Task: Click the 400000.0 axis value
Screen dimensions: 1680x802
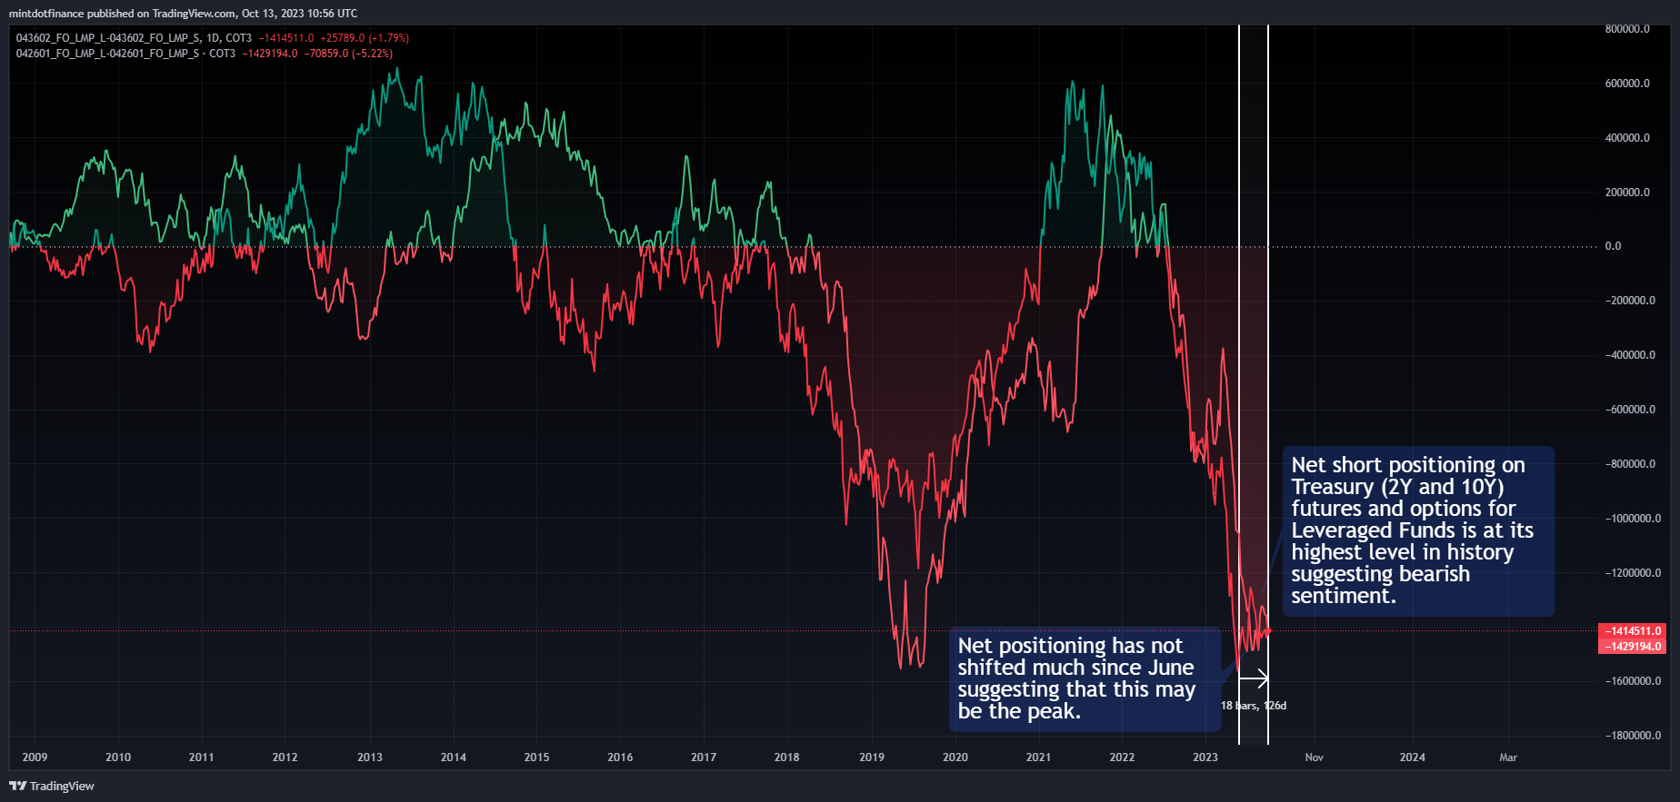Action: [1627, 138]
